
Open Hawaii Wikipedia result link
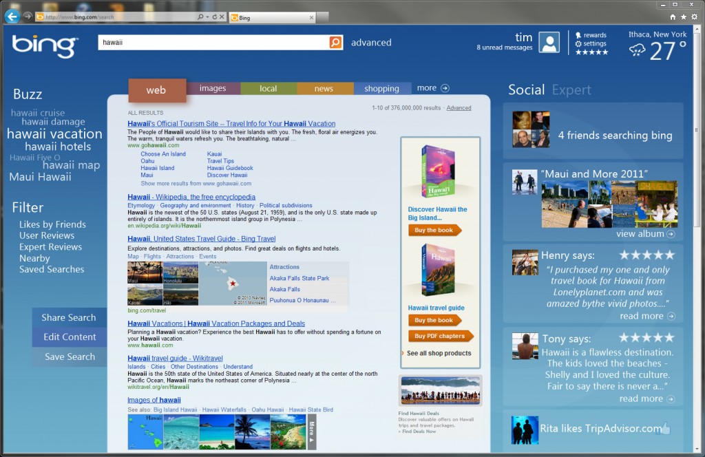pyautogui.click(x=191, y=197)
